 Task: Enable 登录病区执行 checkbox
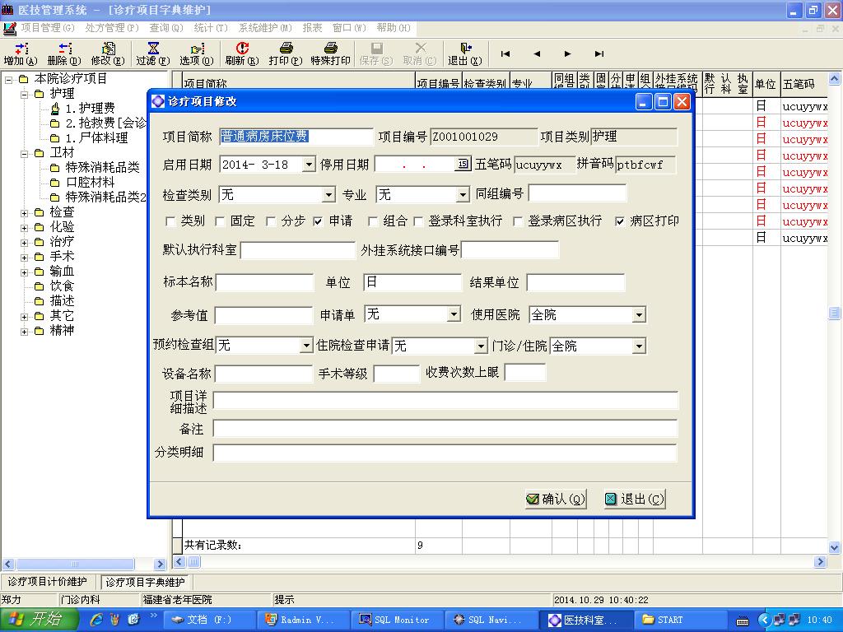click(518, 221)
